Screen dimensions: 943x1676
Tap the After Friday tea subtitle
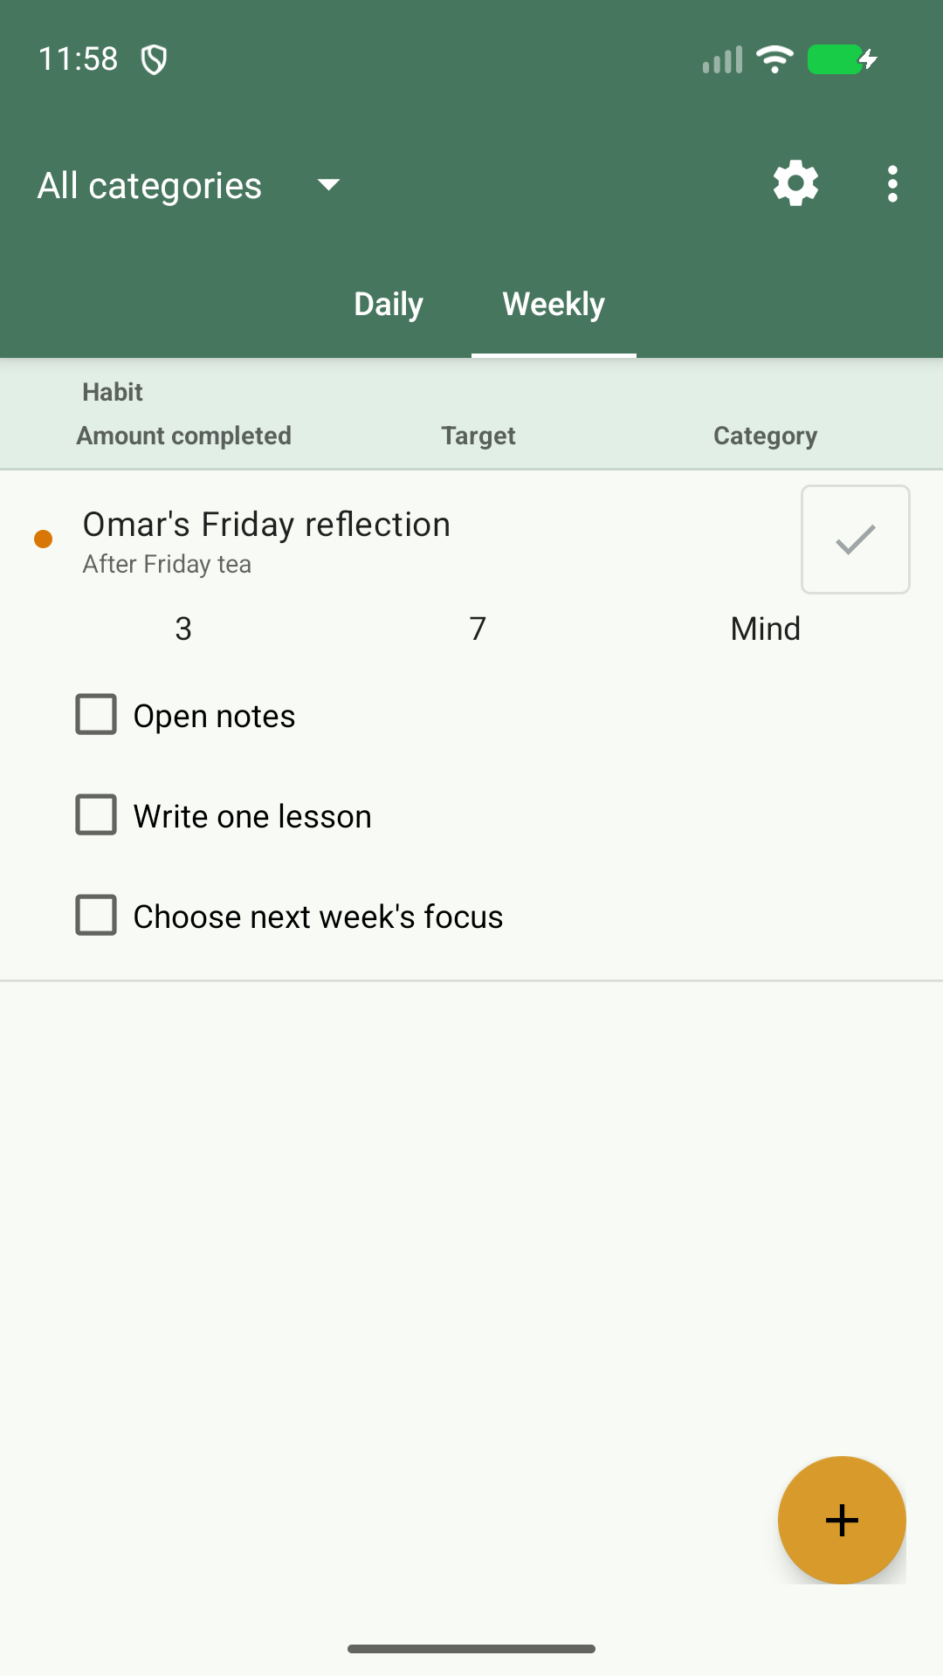[167, 564]
